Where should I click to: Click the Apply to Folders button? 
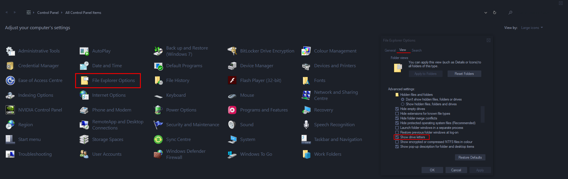tap(425, 74)
